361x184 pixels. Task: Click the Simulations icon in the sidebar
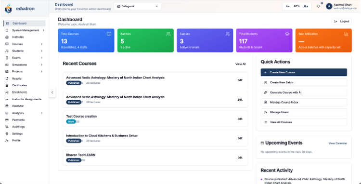click(7, 65)
